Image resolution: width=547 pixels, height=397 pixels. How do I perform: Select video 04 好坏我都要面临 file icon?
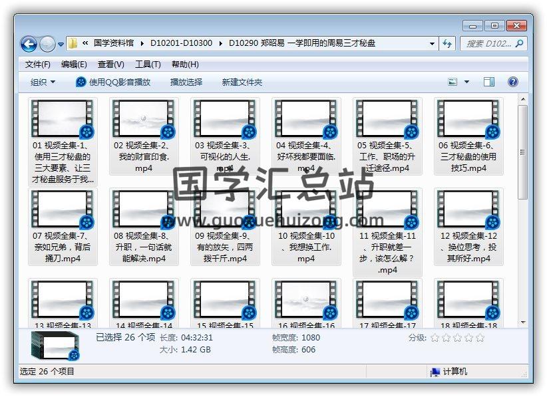point(306,118)
